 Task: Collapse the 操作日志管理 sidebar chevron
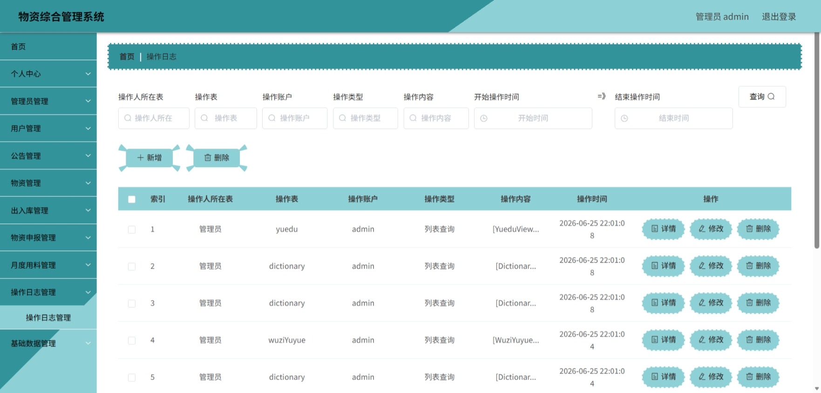click(88, 292)
